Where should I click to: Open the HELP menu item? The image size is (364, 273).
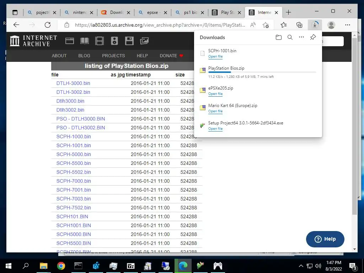142,56
